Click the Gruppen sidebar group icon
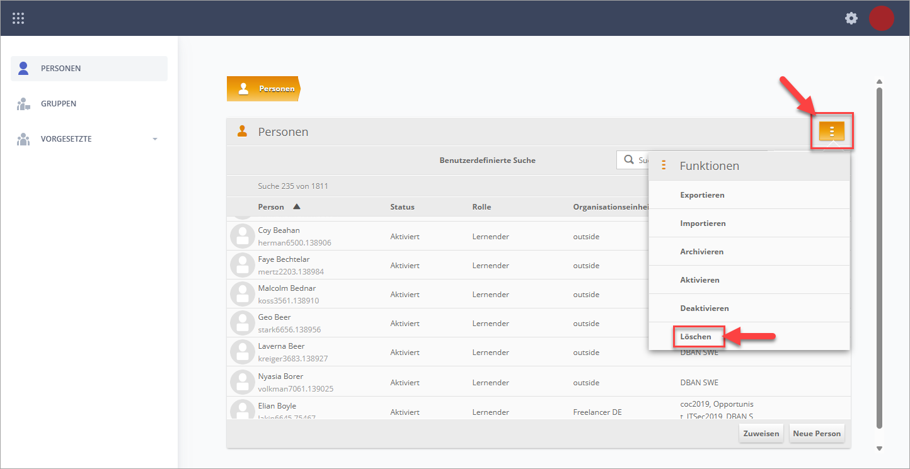This screenshot has height=469, width=910. coord(24,104)
